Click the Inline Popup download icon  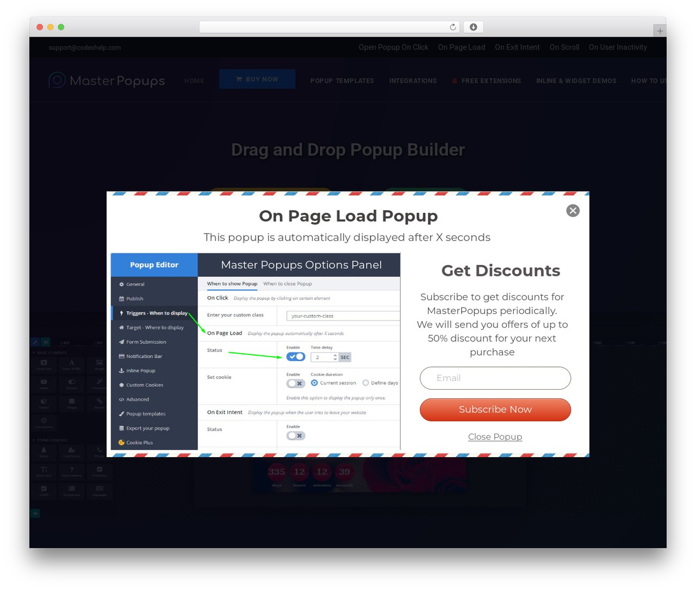(x=121, y=371)
